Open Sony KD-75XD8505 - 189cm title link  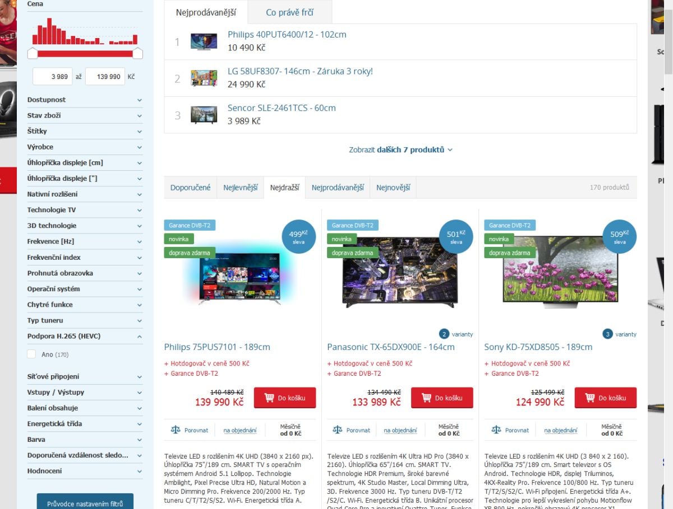click(538, 347)
